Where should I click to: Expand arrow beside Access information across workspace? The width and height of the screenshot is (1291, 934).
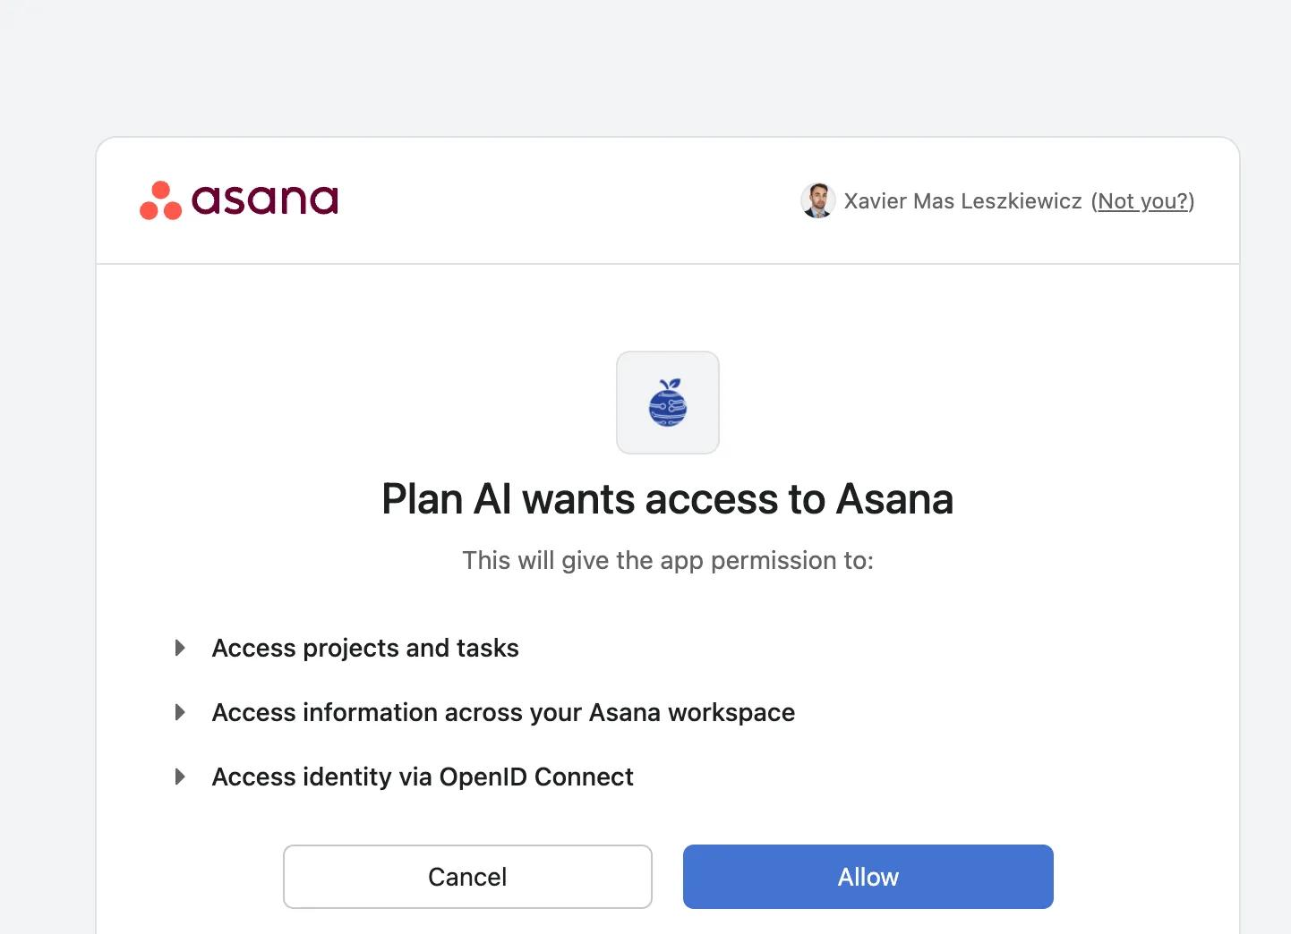point(180,712)
